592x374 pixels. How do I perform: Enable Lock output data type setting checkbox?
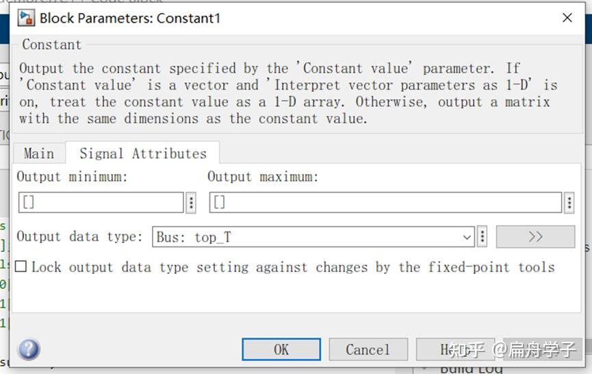click(21, 266)
